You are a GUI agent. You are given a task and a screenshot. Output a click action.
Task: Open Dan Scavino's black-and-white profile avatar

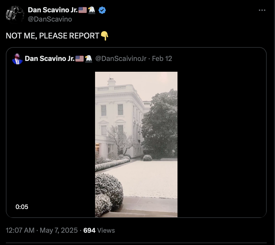(x=15, y=14)
